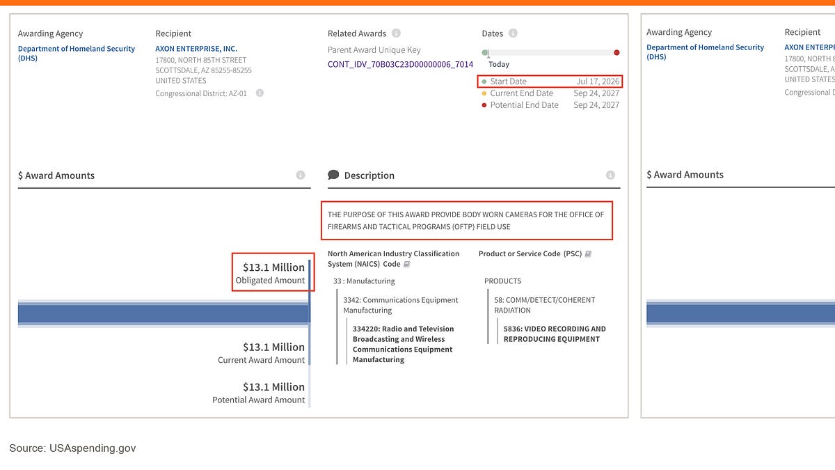
Task: Select 'PRODUCTS' PSC row
Action: click(502, 281)
